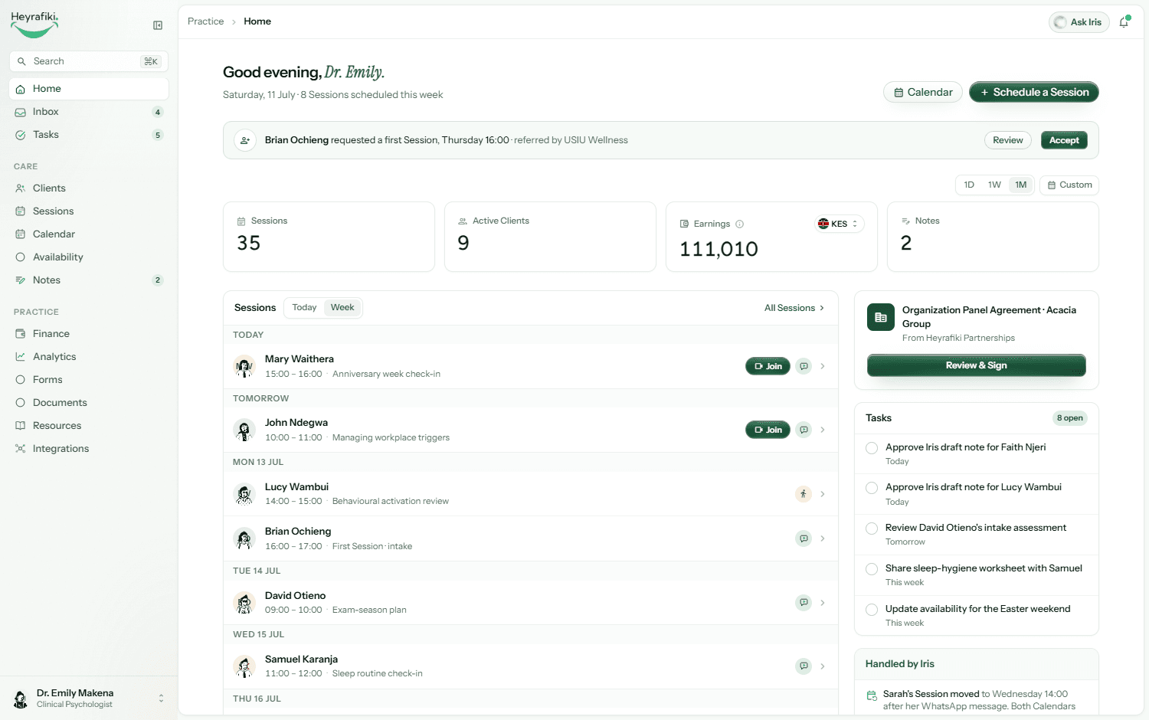Check off Share sleep-hygiene worksheet with Samuel
The height and width of the screenshot is (720, 1149).
872,569
